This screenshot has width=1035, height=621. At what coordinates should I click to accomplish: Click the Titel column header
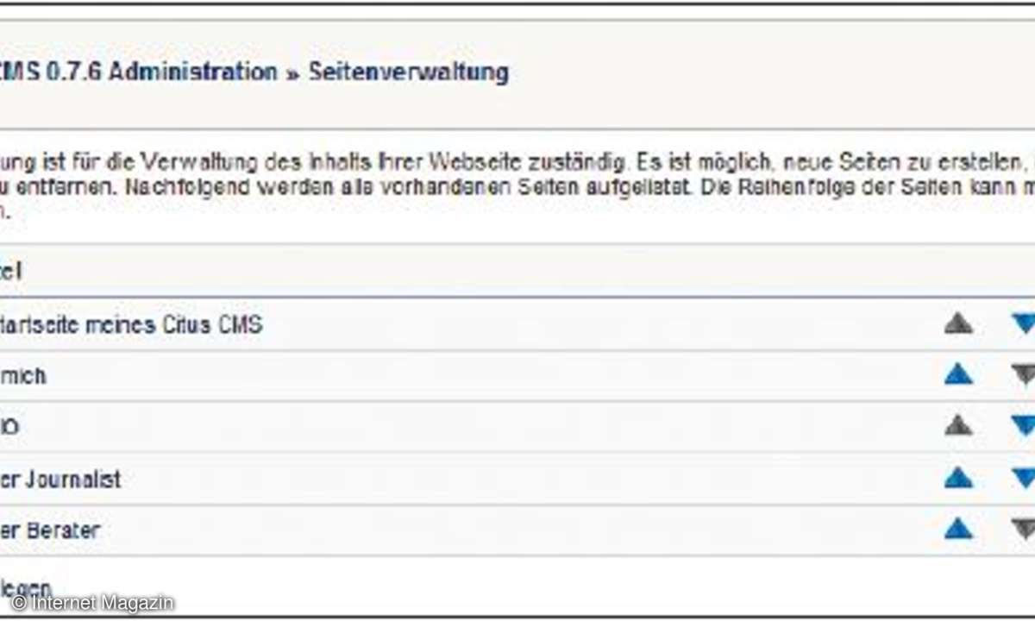11,272
